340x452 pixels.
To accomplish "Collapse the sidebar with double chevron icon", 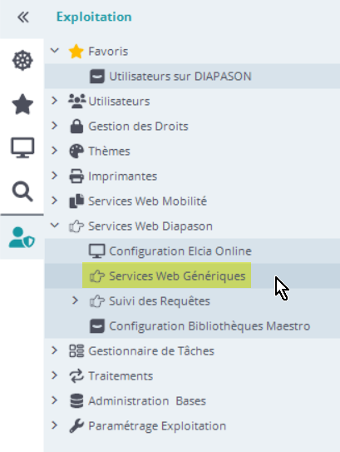I will point(22,17).
